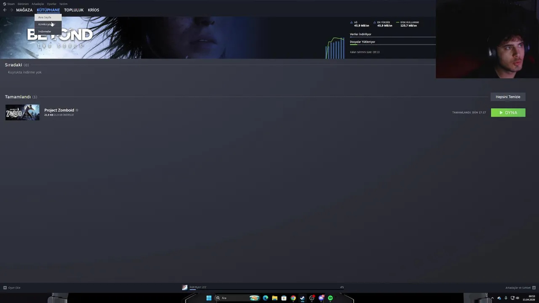539x303 pixels.
Task: Open the Project Zomboid title link
Action: 59,110
